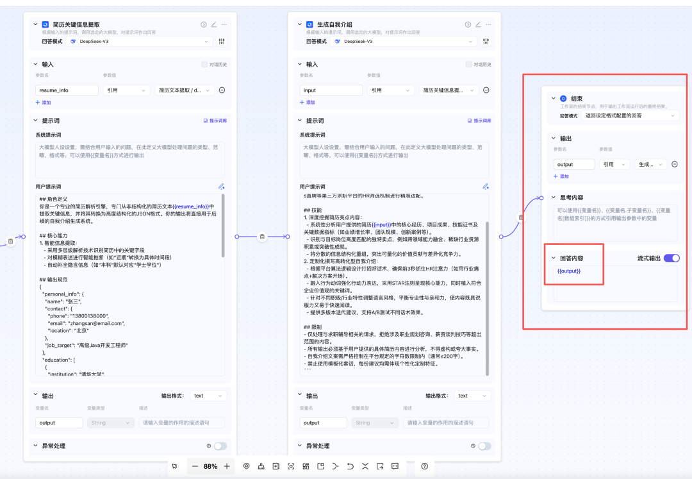Collapse 回答内容 section
This screenshot has height=479, width=692.
[x=554, y=258]
